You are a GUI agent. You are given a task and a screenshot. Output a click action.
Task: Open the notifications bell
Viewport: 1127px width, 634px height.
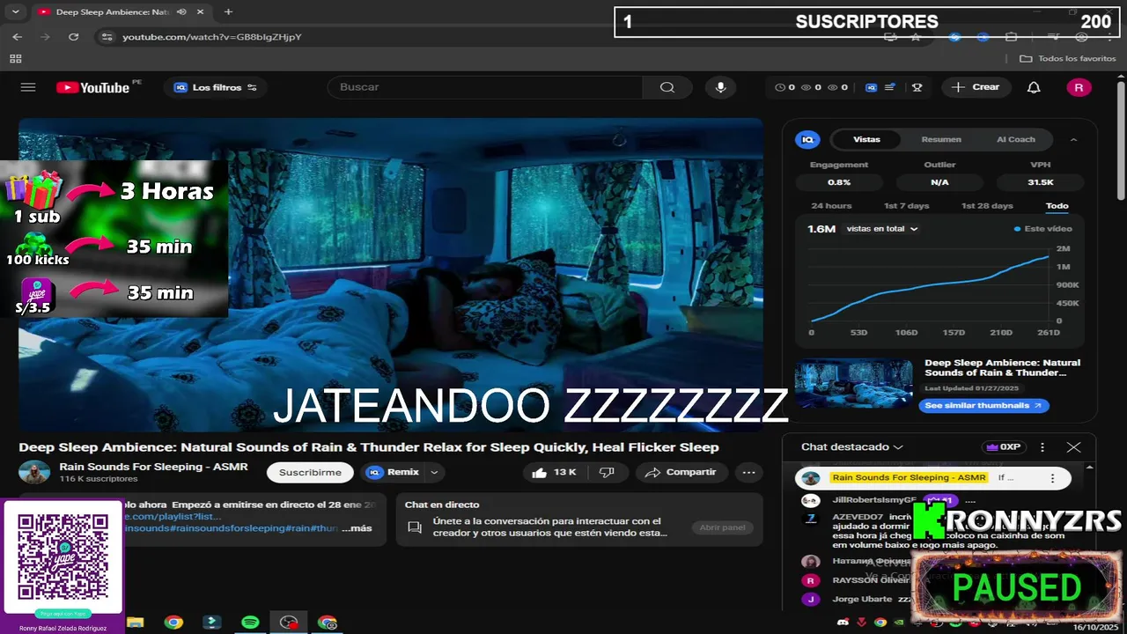(1034, 87)
